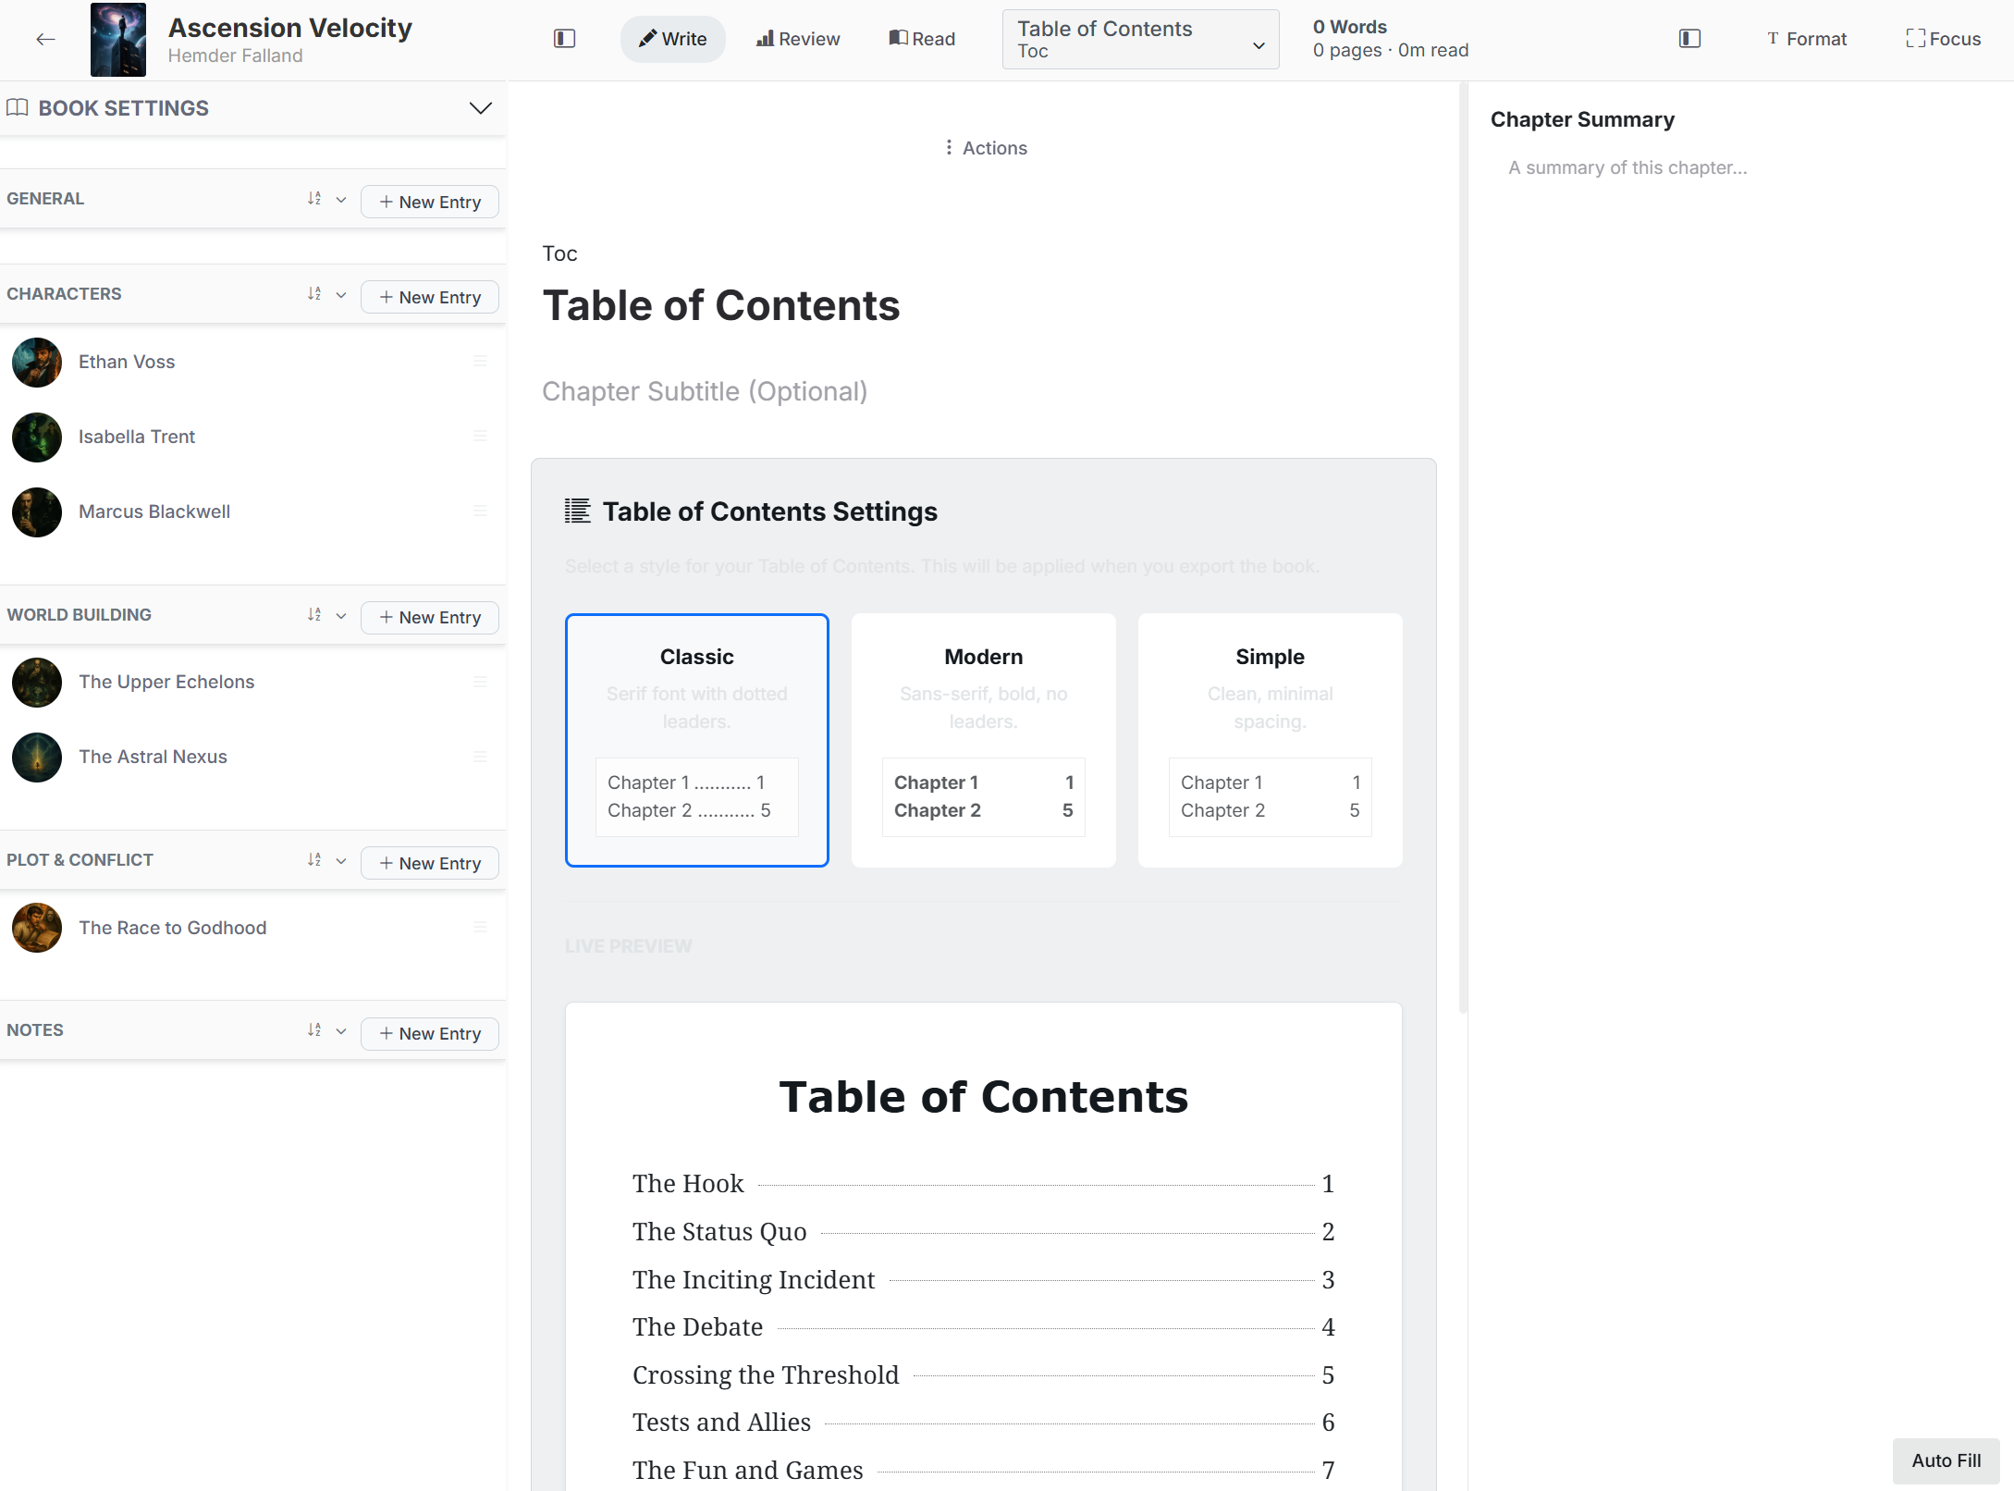This screenshot has height=1491, width=2014.
Task: Click the Ethan Voss drag handle icon
Action: click(480, 361)
